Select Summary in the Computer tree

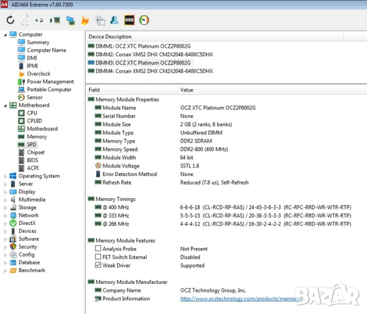(x=38, y=43)
